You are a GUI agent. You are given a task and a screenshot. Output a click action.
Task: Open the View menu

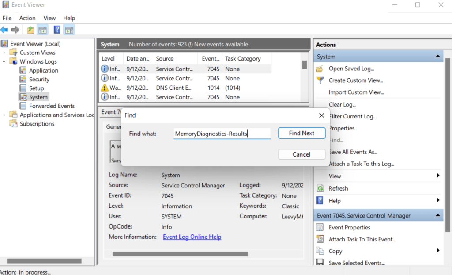coord(49,18)
